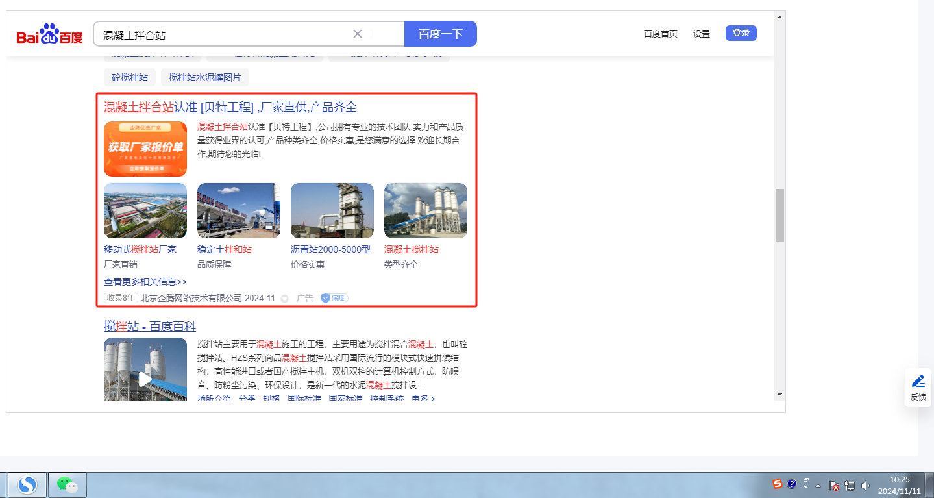This screenshot has height=498, width=934.
Task: Open the 稳定土拌和站 thumbnail image
Action: click(239, 211)
